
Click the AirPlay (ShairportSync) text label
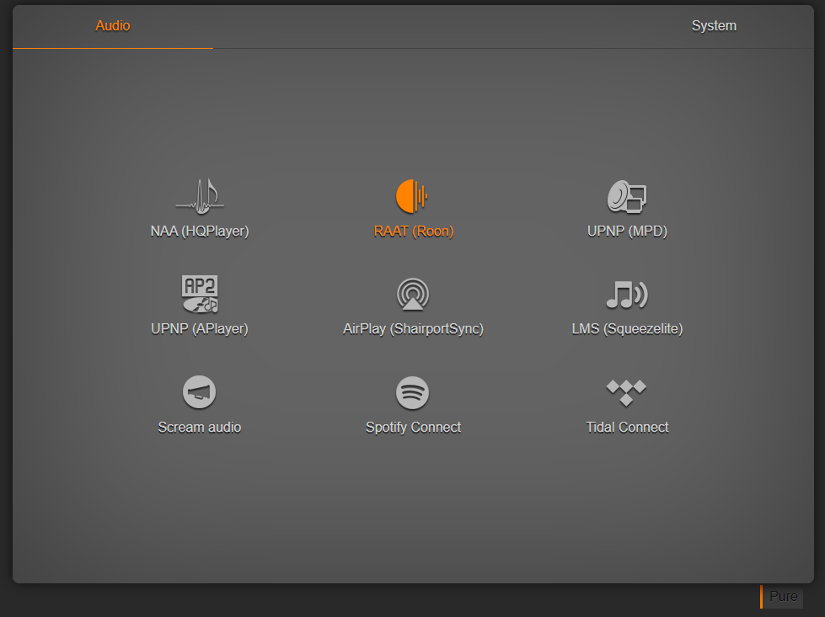coord(413,329)
